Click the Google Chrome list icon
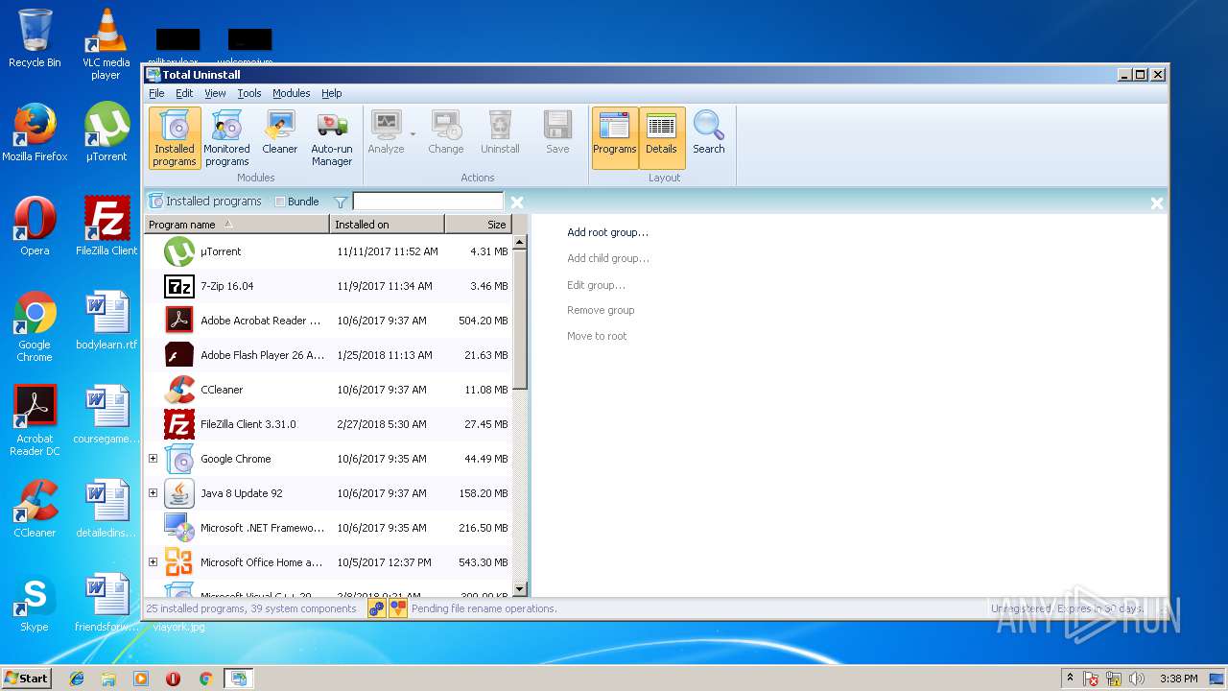1228x691 pixels. click(179, 459)
